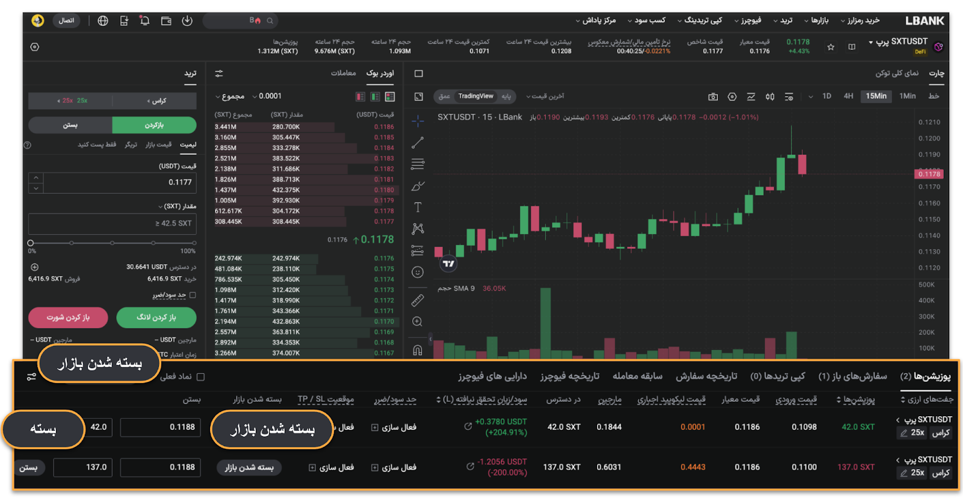Screen dimensions: 963x498
Task: Select the 4H timeframe
Action: (x=848, y=96)
